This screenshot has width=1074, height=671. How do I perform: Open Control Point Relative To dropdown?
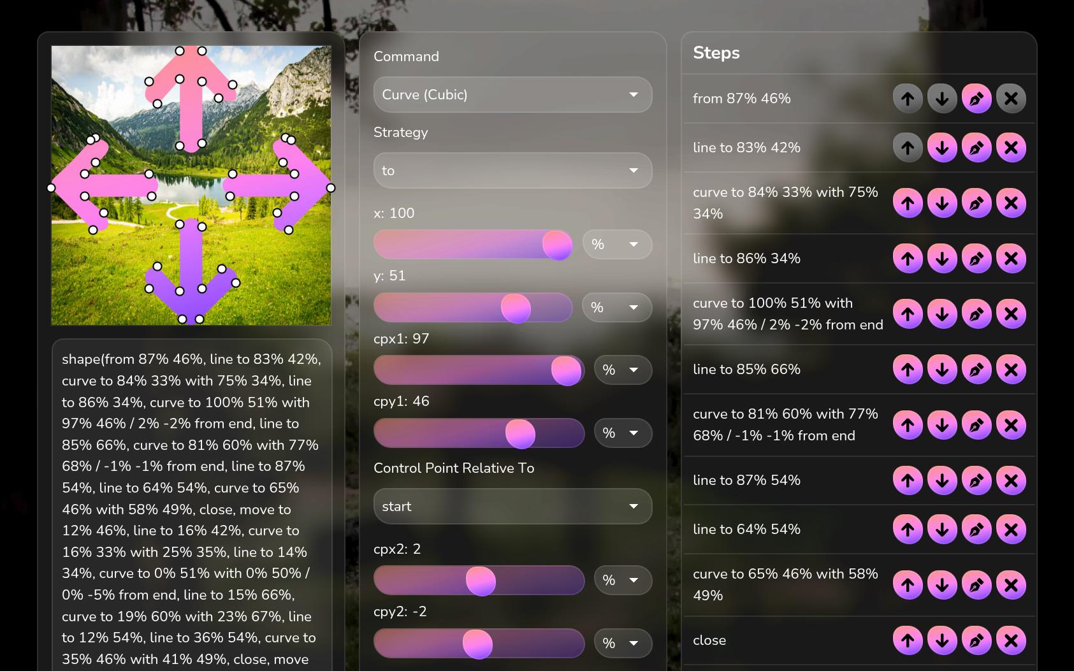512,507
